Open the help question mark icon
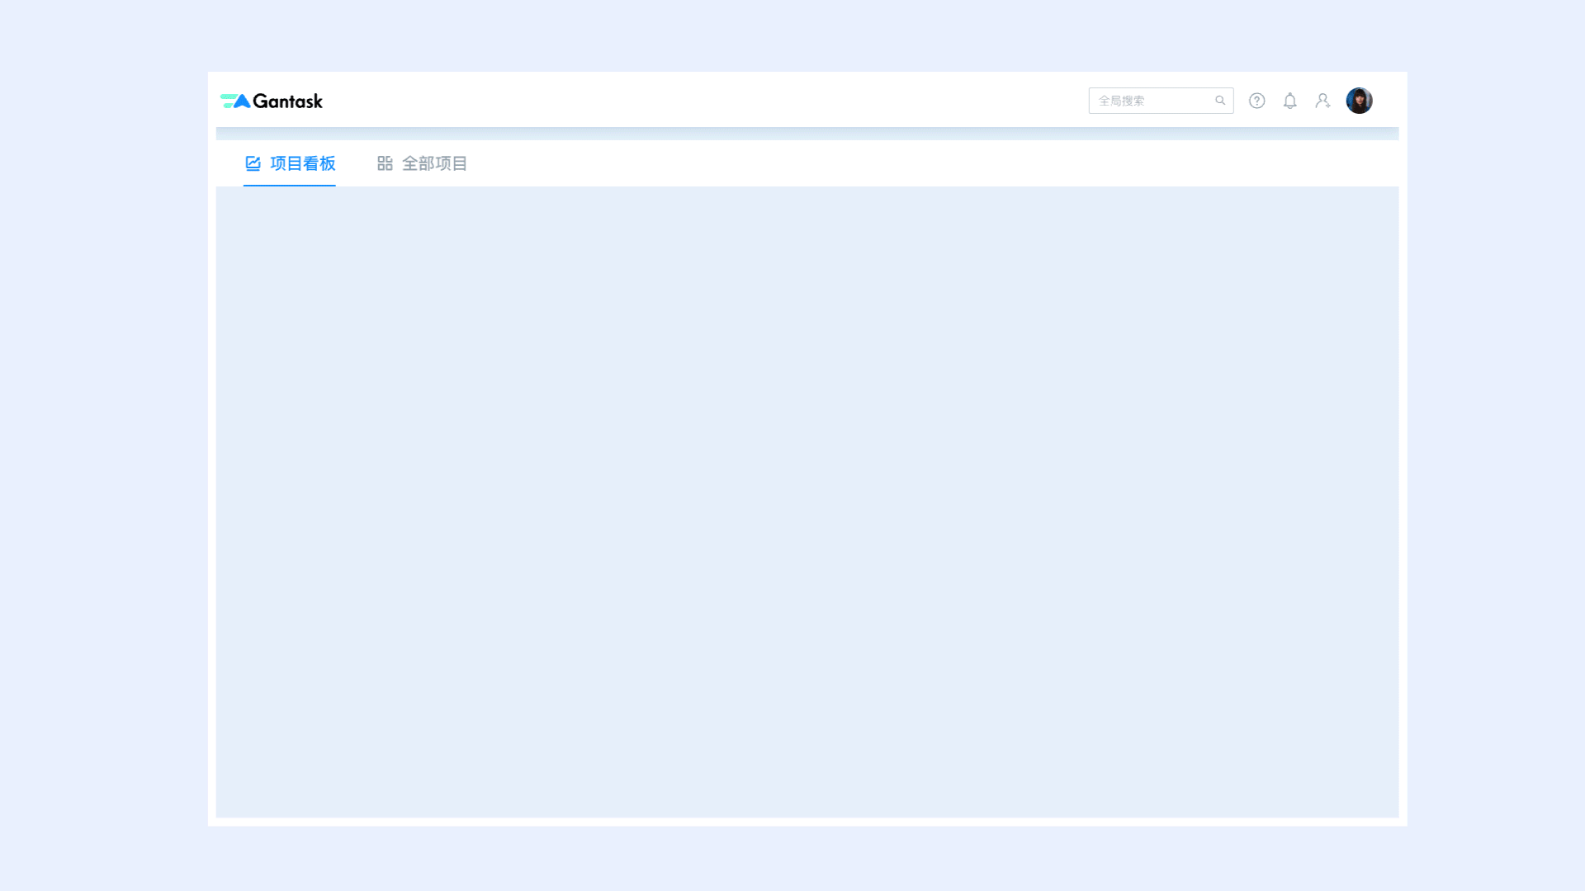 [x=1256, y=101]
